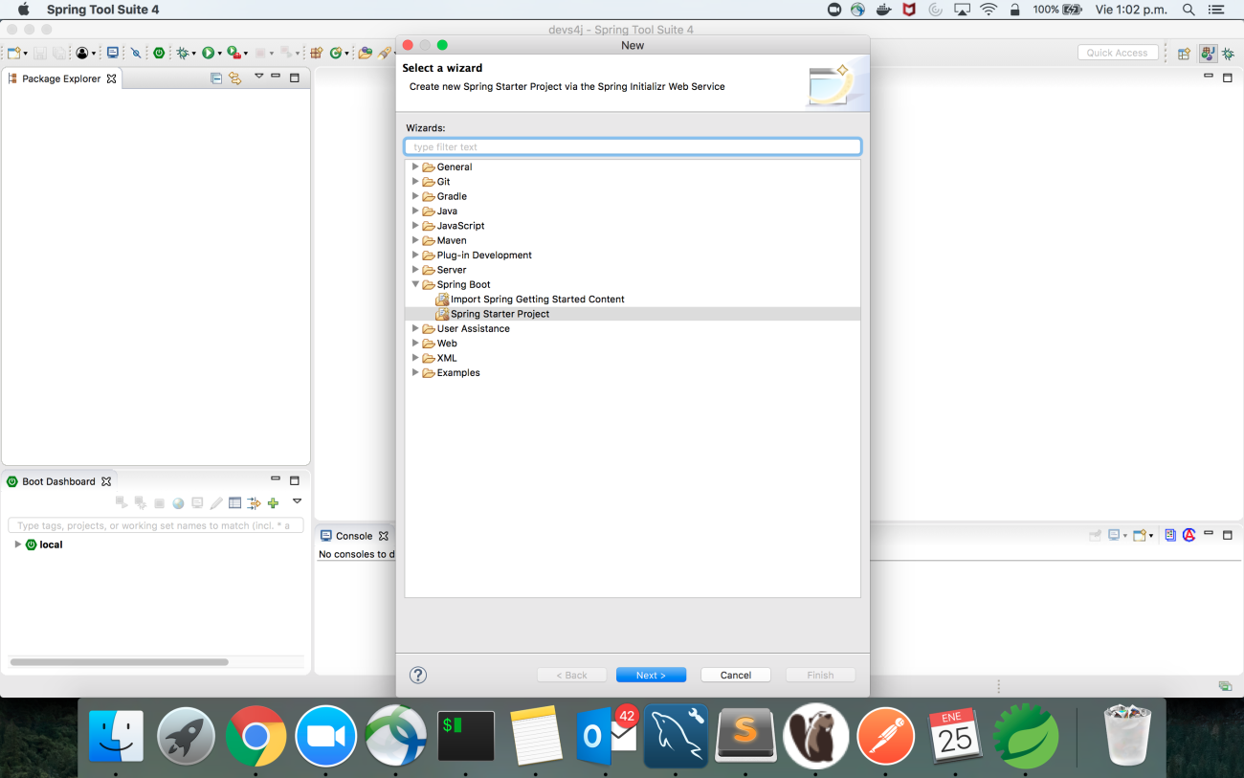Expand the Maven wizard folder
Screen dimensions: 1244x778
pyautogui.click(x=415, y=240)
